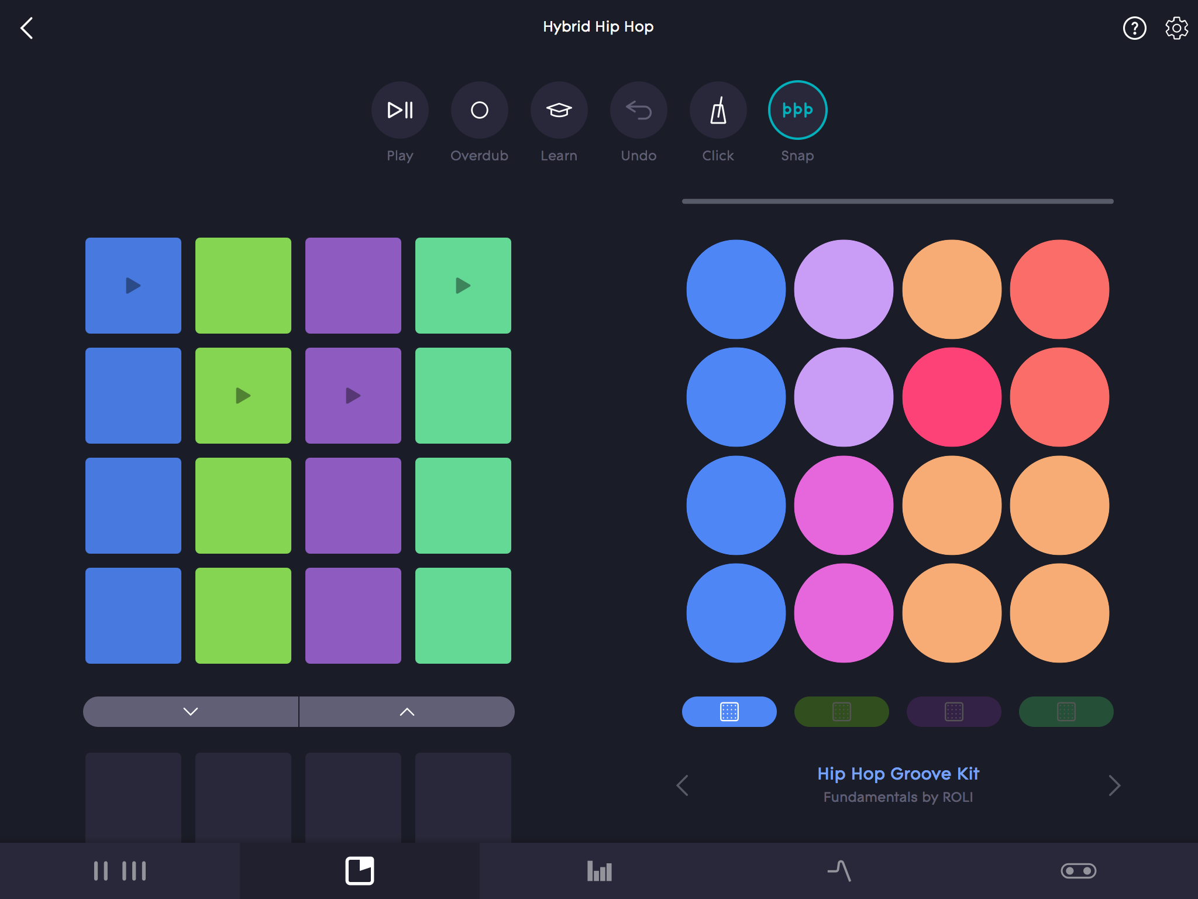
Task: Start Overdub recording
Action: [x=479, y=110]
